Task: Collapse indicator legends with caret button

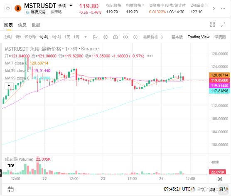Action: click(9, 86)
